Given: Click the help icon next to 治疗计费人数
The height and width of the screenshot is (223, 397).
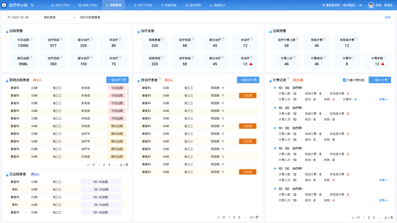Looking at the screenshot, I should tap(297, 39).
